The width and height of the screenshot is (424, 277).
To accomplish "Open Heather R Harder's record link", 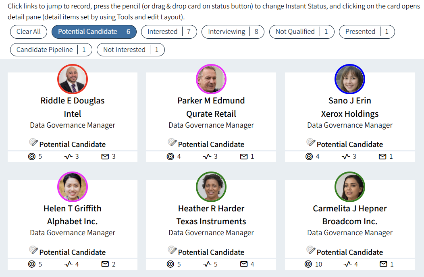I will click(x=211, y=209).
